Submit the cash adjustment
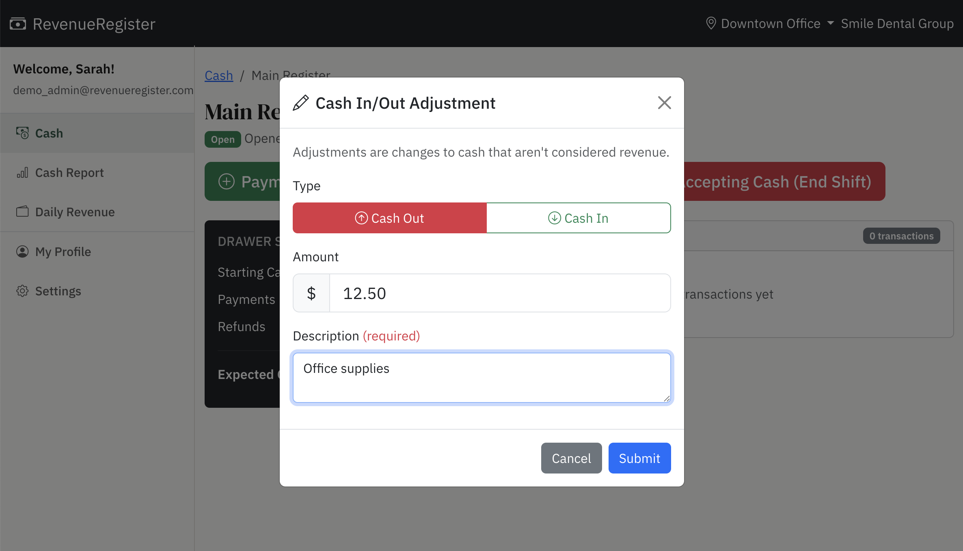 pos(639,458)
